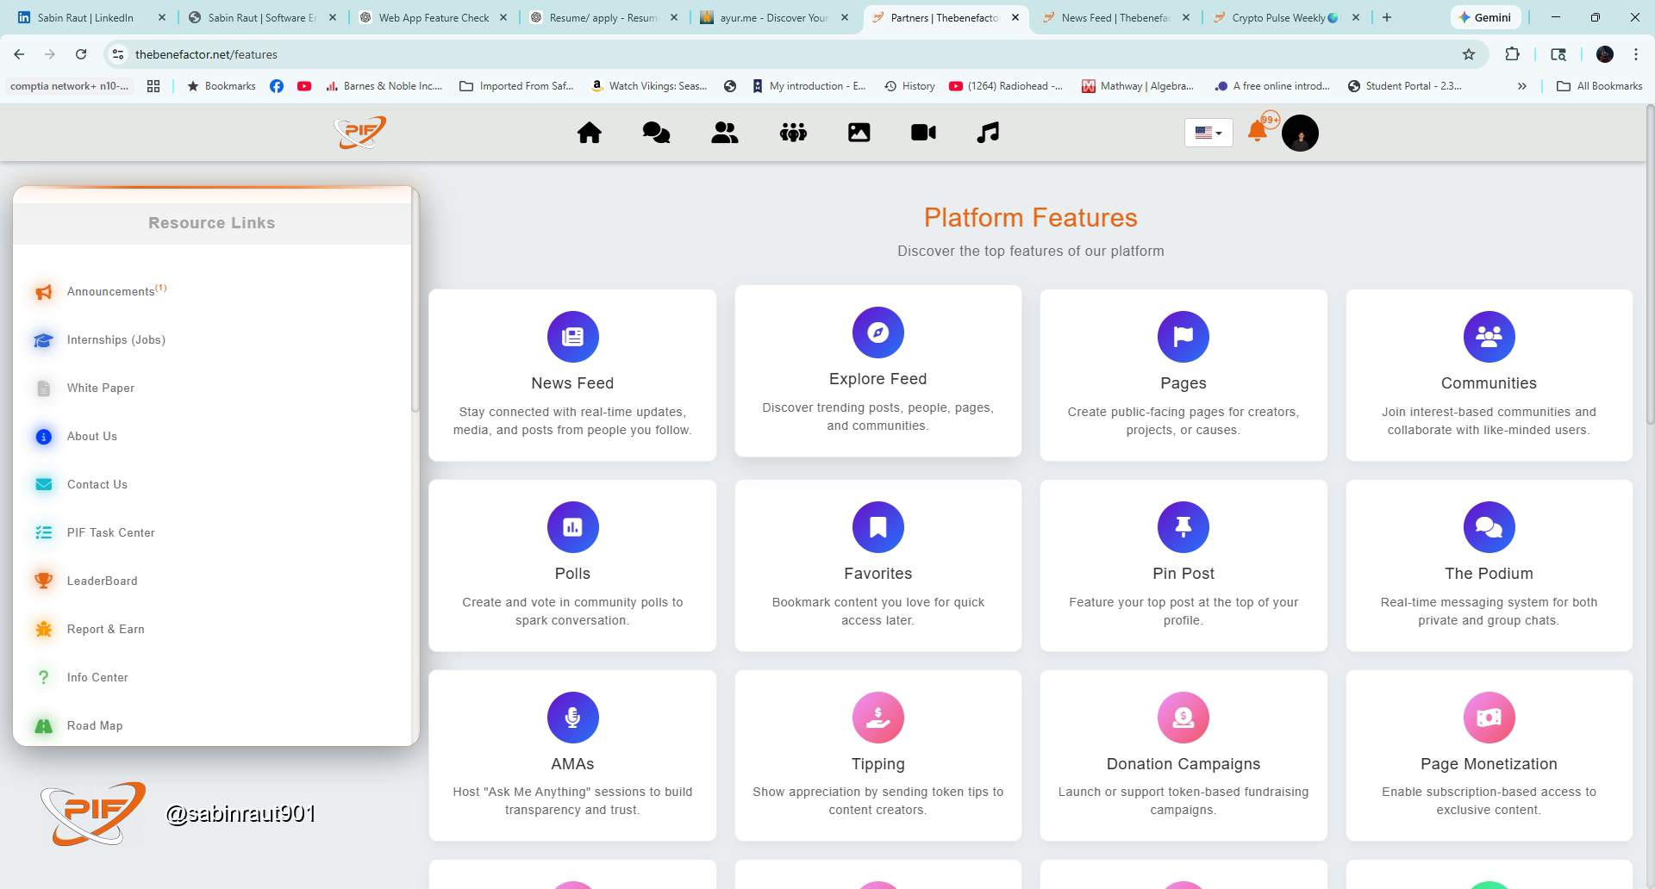Open Chrome three-dot menu
The height and width of the screenshot is (889, 1655).
[x=1635, y=54]
